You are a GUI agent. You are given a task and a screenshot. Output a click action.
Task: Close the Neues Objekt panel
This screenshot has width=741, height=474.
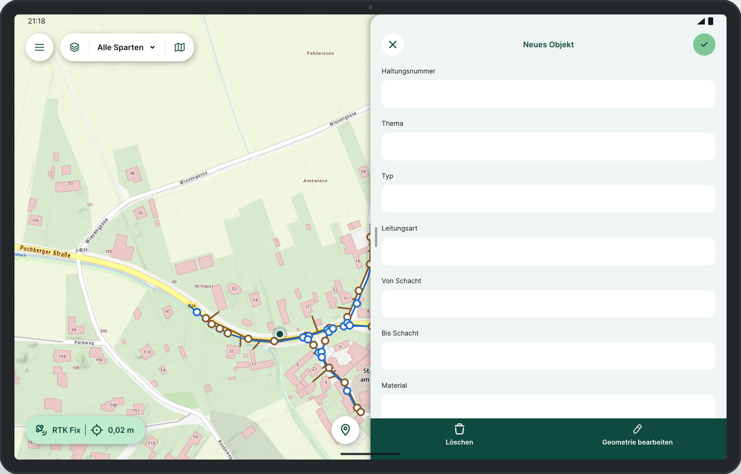(393, 45)
